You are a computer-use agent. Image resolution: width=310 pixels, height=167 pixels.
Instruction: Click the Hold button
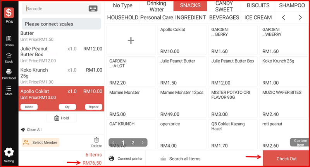tap(61, 118)
